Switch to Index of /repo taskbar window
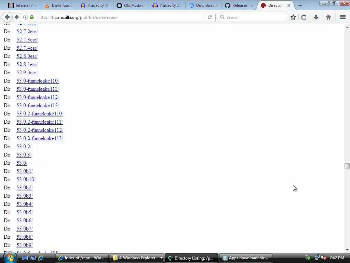The width and height of the screenshot is (350, 263). pos(82,258)
